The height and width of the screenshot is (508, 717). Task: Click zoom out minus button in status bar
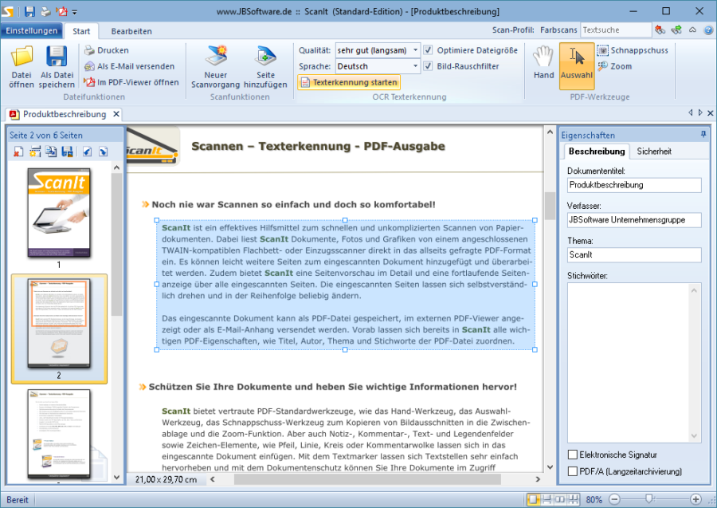[x=615, y=499]
